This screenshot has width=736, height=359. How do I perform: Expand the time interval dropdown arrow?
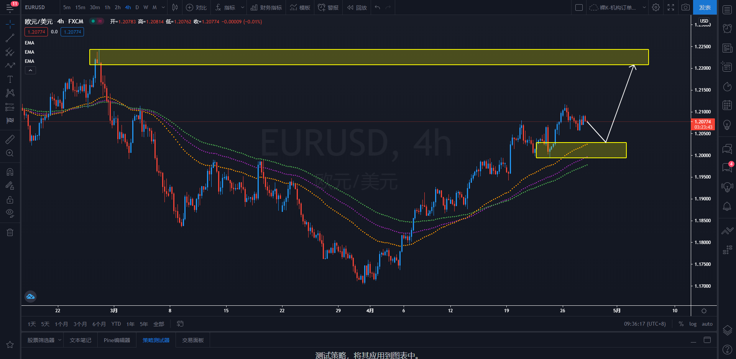click(x=163, y=7)
